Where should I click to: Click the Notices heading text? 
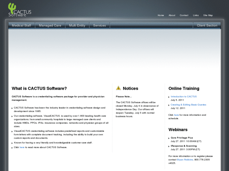(130, 88)
